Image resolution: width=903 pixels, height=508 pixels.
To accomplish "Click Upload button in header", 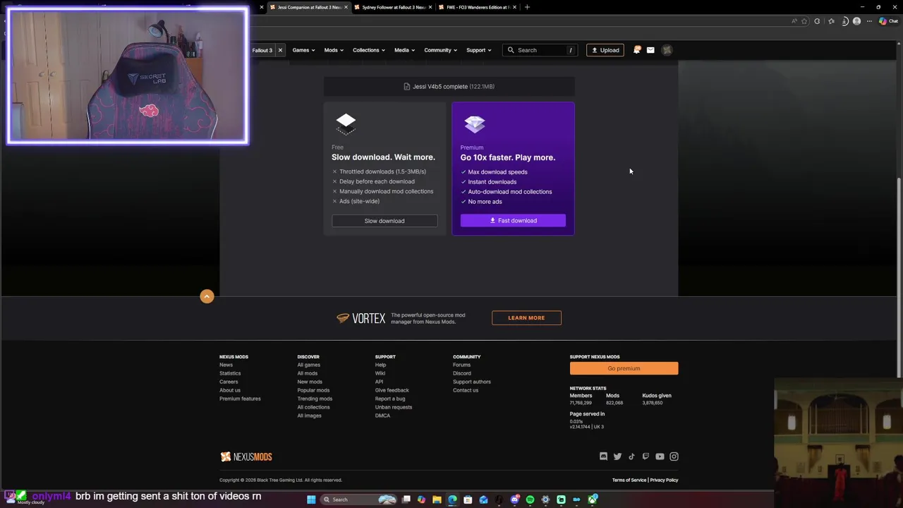I will pos(605,50).
